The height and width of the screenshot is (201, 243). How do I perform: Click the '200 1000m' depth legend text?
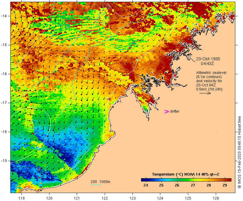coord(100,182)
